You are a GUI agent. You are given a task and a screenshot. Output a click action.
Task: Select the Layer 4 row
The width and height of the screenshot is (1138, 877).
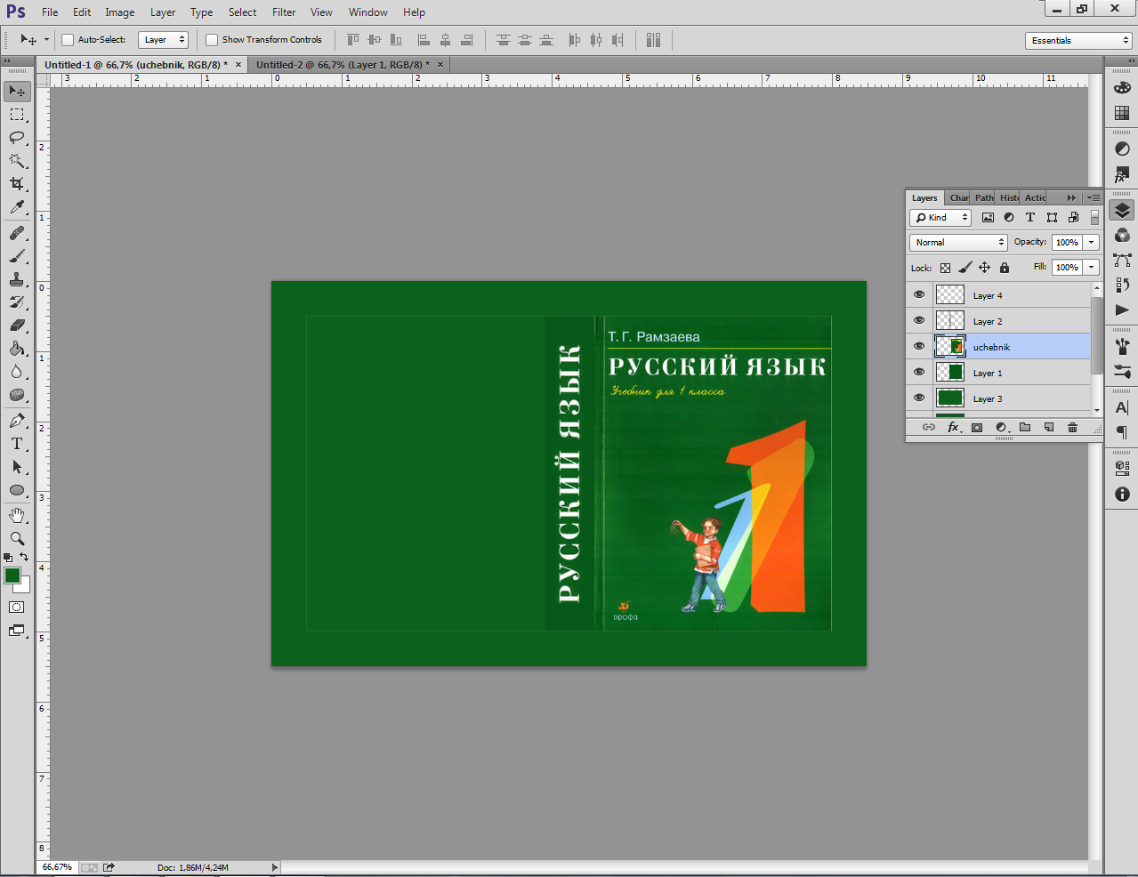(998, 295)
